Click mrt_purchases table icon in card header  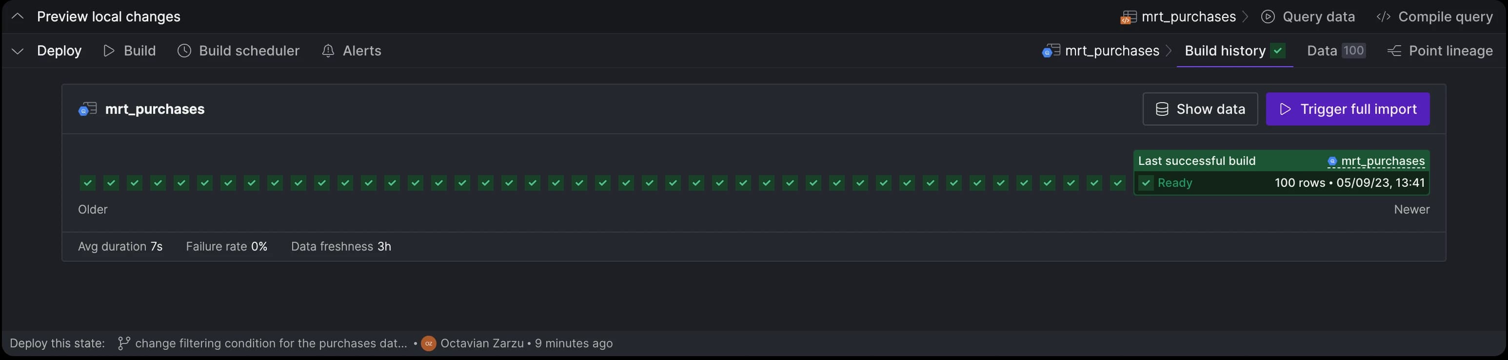tap(87, 109)
